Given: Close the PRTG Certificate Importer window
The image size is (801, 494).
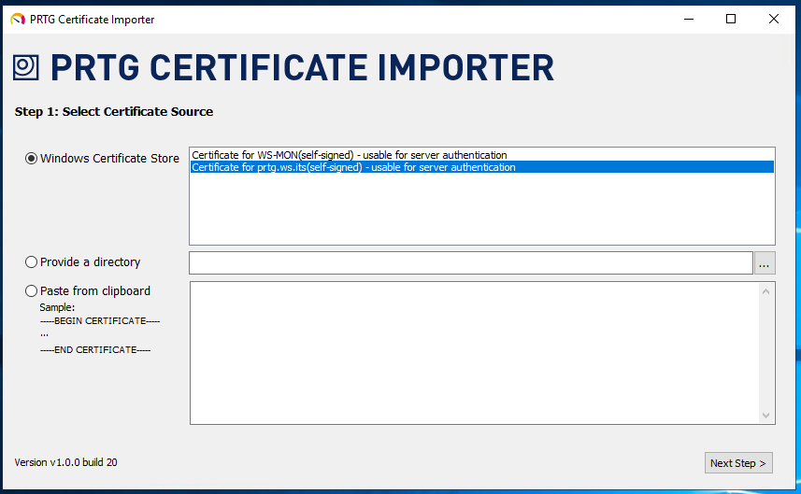Looking at the screenshot, I should pos(773,19).
